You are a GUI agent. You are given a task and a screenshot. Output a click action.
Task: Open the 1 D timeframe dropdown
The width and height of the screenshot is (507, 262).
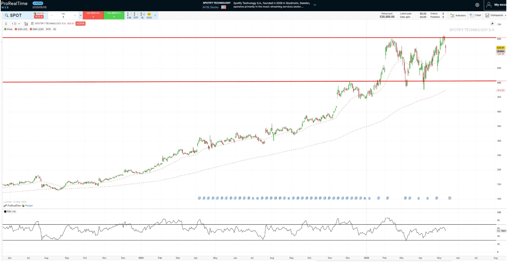(x=15, y=24)
